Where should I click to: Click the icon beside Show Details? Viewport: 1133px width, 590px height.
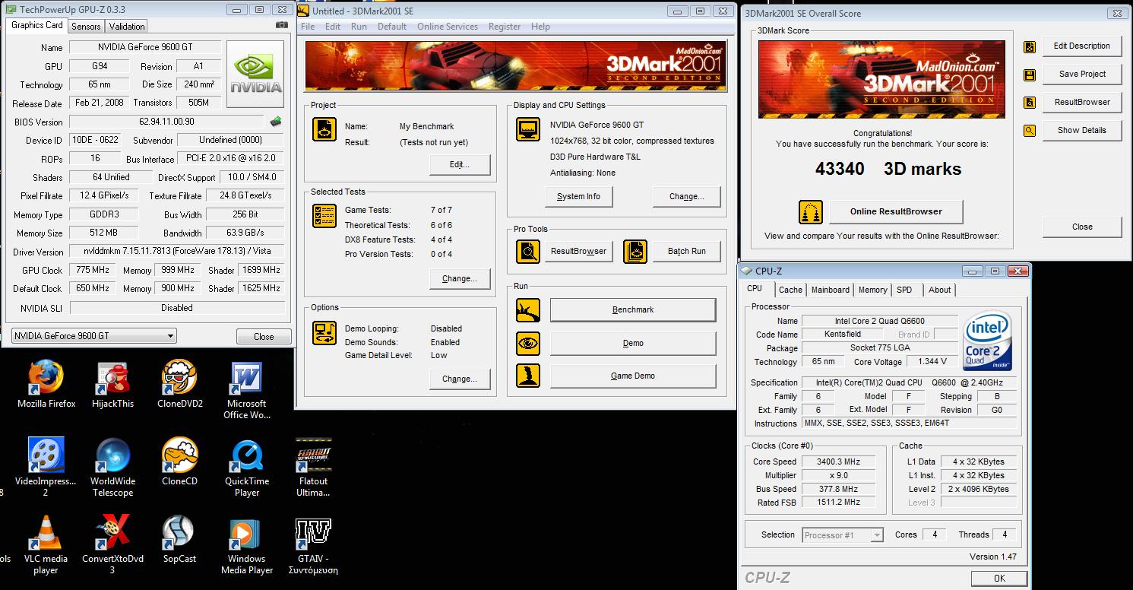(1030, 131)
